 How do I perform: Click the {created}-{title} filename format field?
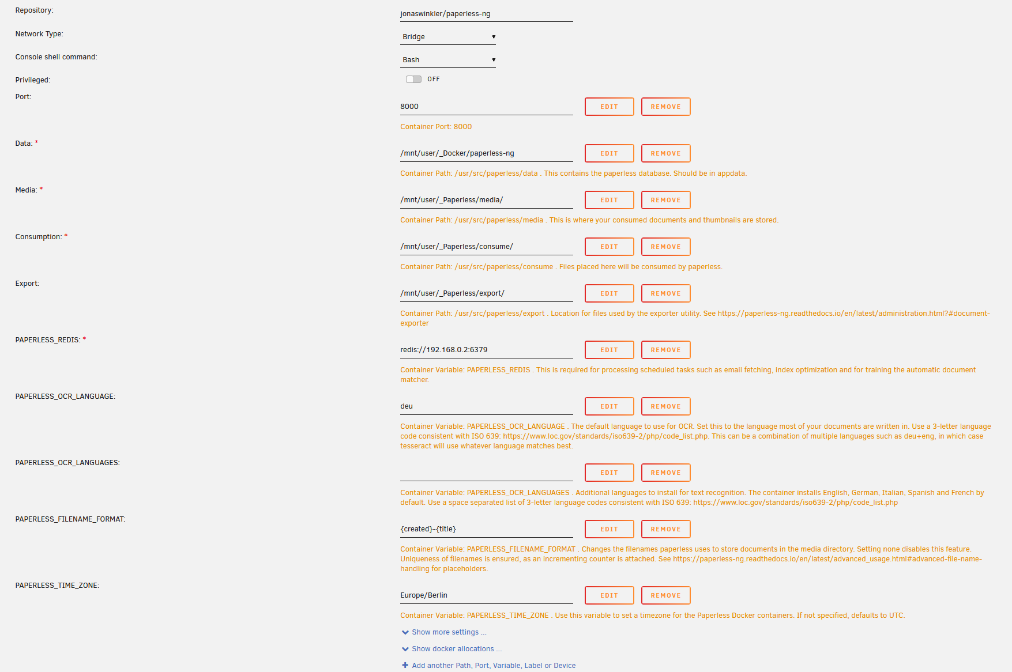click(487, 529)
